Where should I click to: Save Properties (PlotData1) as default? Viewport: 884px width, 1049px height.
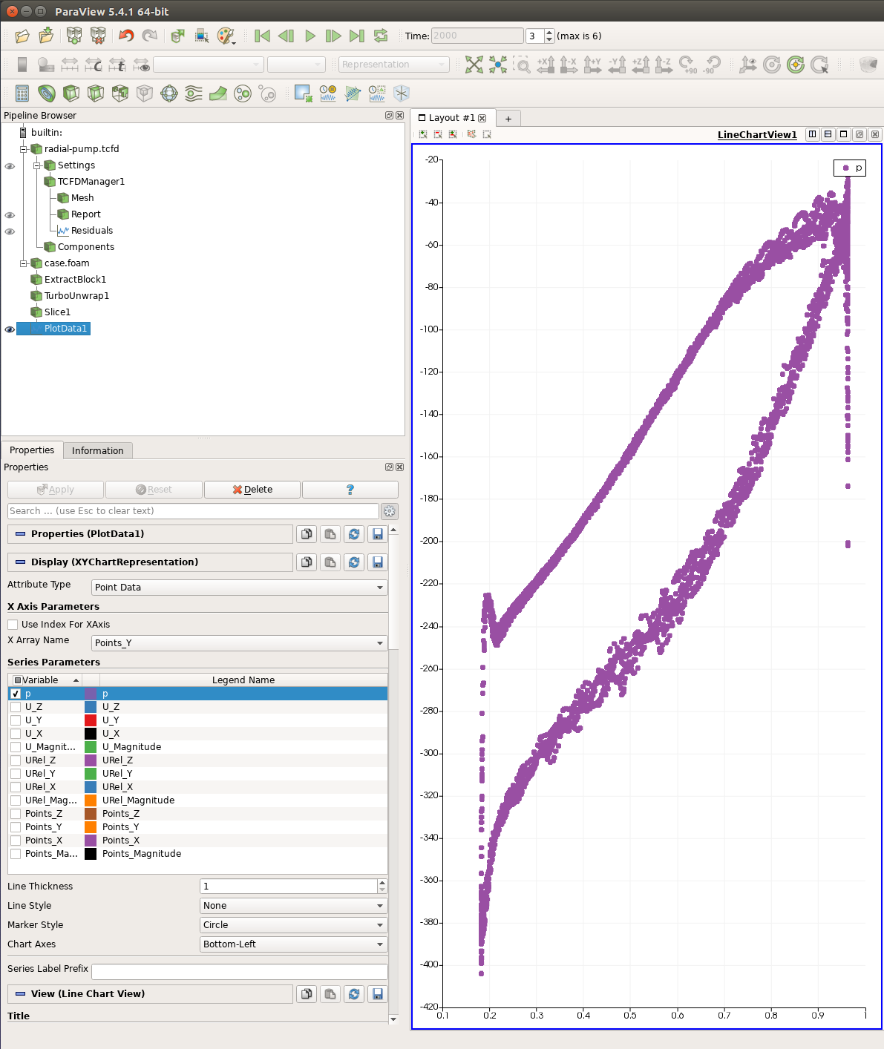pos(378,534)
